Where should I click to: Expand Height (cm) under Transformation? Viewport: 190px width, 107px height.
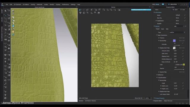[x=161, y=89]
